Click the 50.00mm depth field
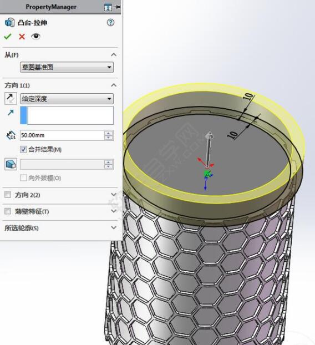The image size is (315, 345). [x=62, y=135]
